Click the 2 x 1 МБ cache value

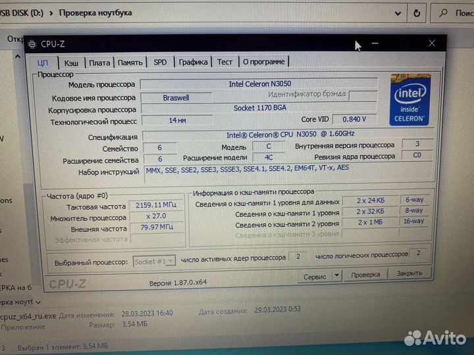(x=370, y=222)
